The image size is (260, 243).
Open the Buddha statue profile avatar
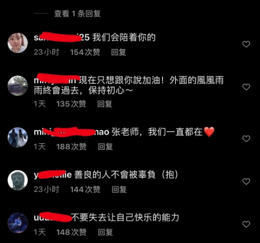coord(17,180)
